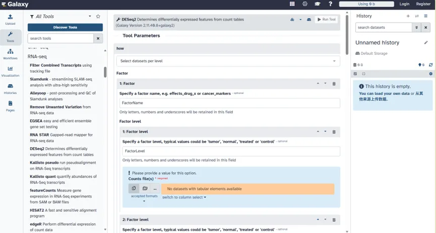Open the DESeq2 options dropdown caret
436x233 pixels.
[x=300, y=20]
